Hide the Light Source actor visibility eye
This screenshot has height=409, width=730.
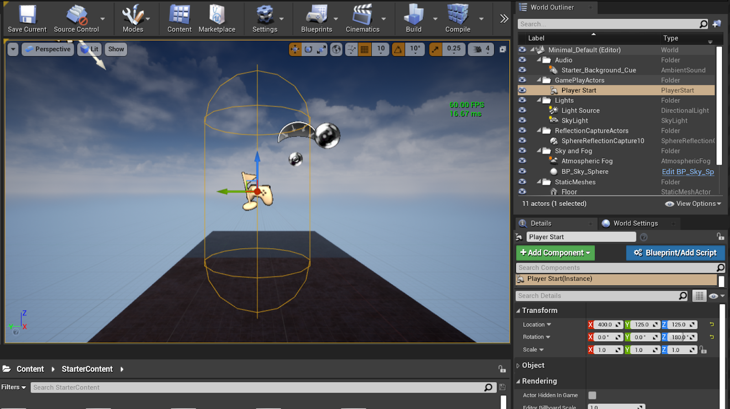[x=522, y=110]
